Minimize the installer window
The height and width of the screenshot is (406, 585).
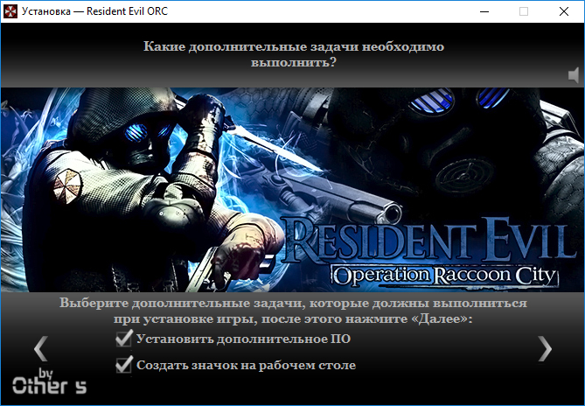coord(484,11)
